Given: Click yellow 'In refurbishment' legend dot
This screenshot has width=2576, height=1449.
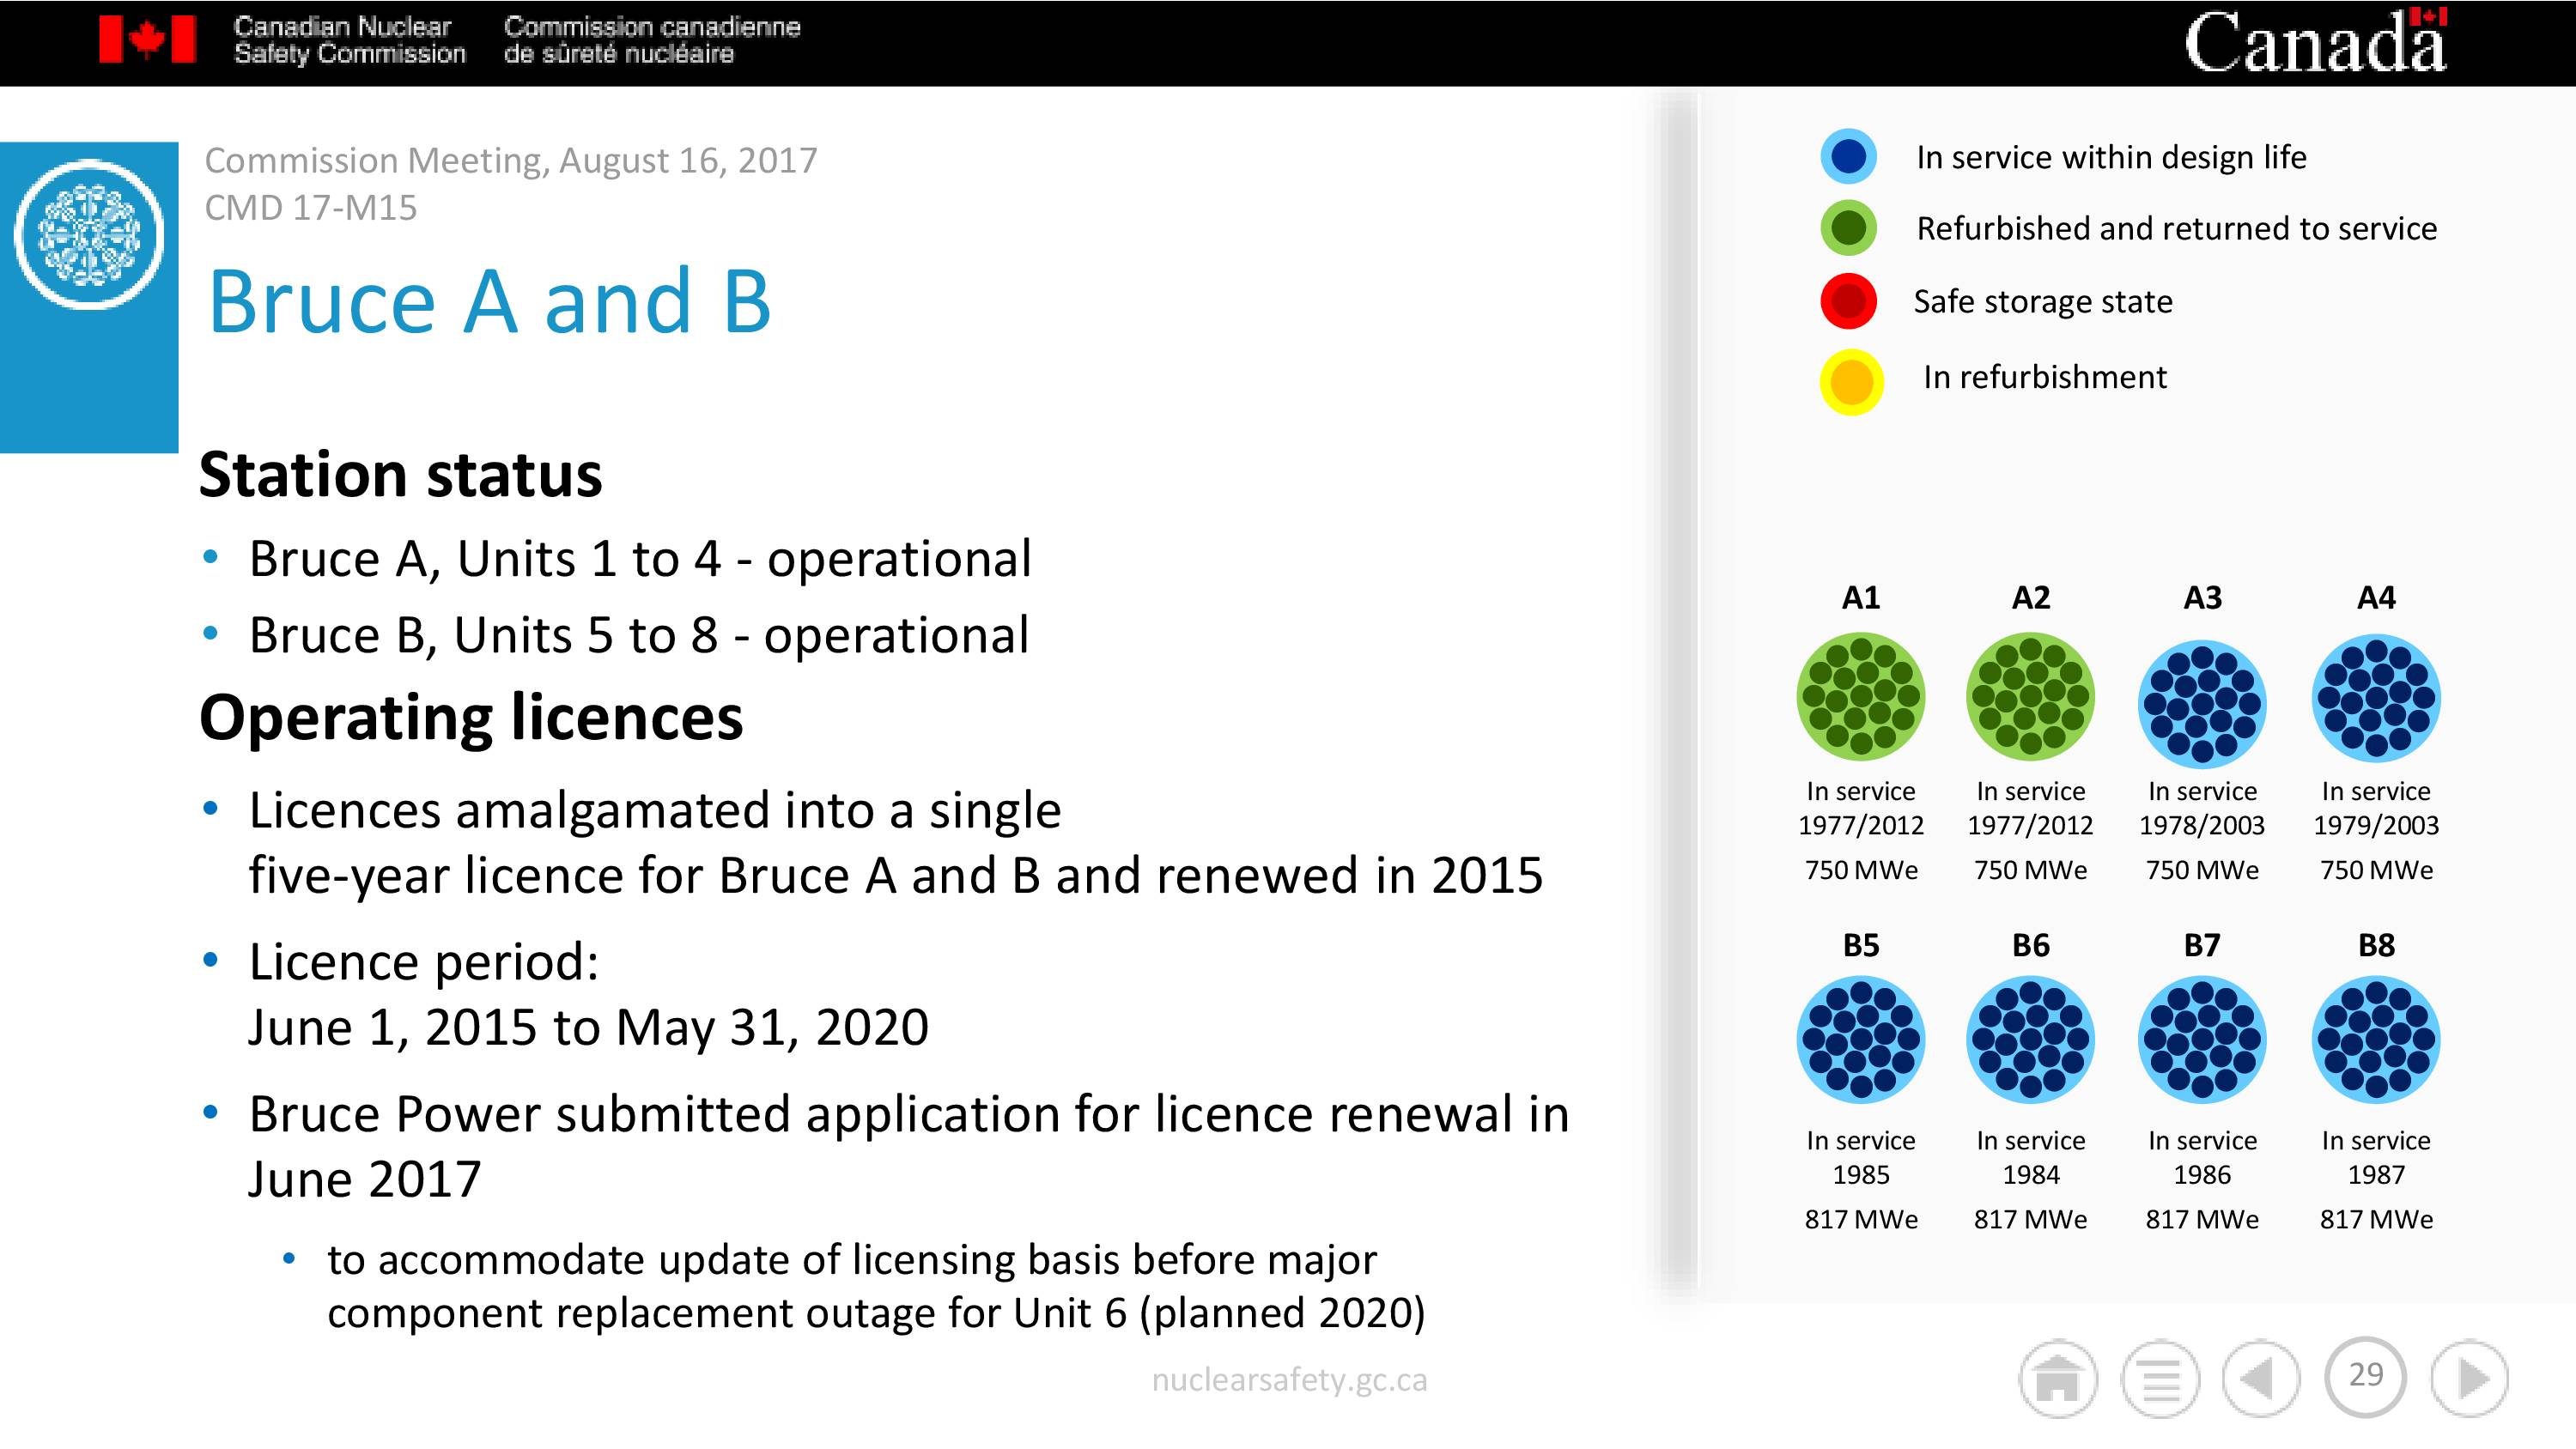Looking at the screenshot, I should click(1851, 381).
